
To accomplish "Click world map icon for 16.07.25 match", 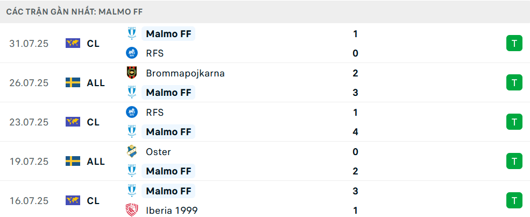I will (73, 200).
